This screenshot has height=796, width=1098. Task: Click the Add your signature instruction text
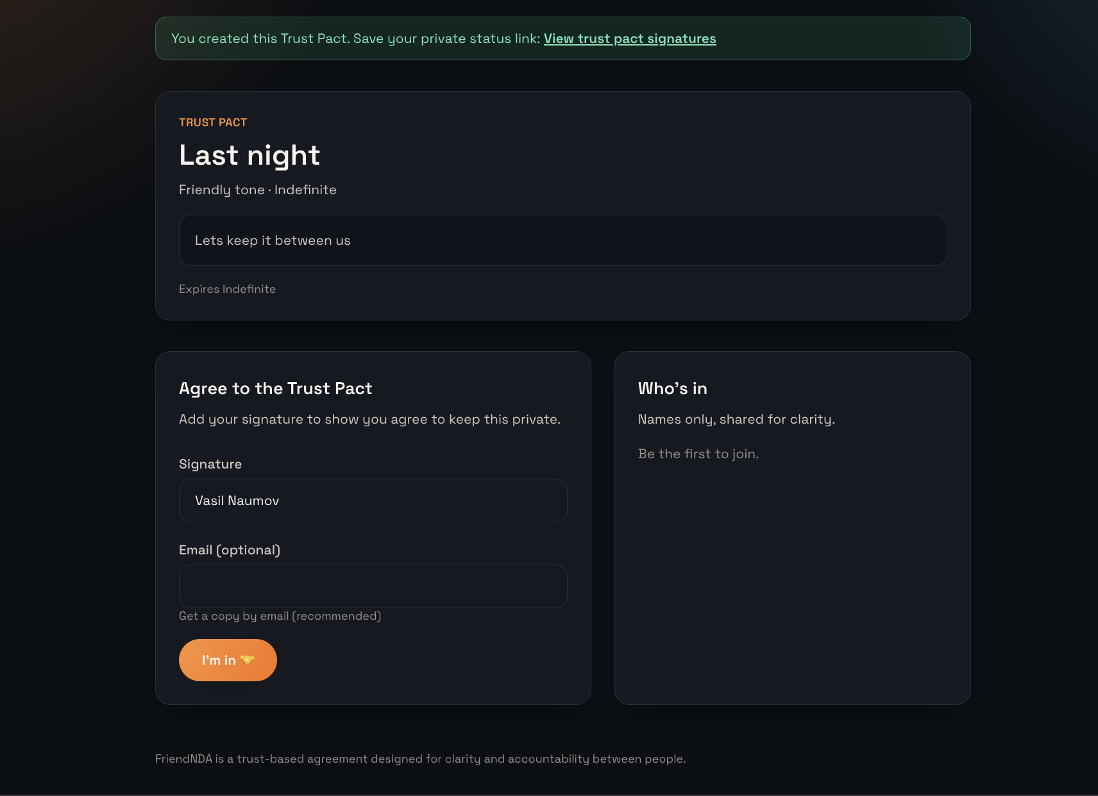click(x=369, y=419)
